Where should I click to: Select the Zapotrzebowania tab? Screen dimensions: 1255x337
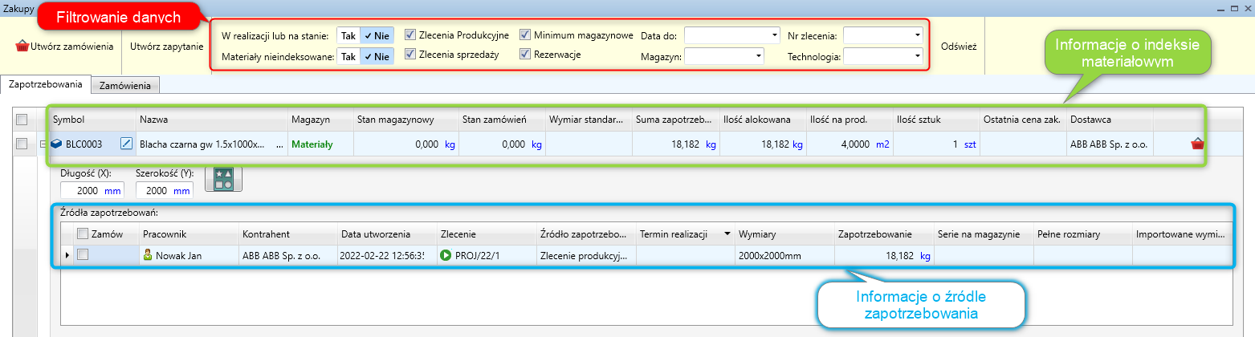pos(46,84)
